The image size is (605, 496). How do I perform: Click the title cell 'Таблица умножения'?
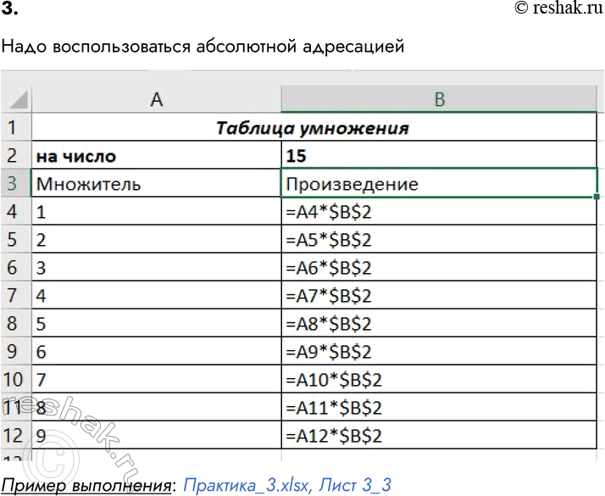(314, 129)
